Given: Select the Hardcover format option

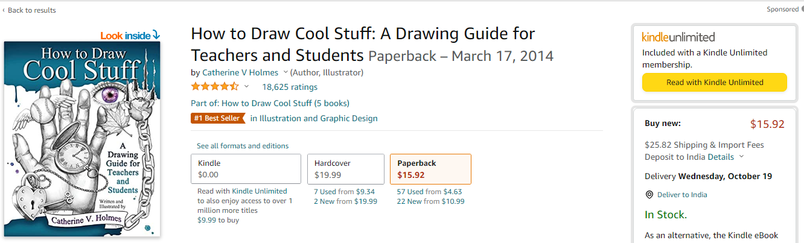Looking at the screenshot, I should tap(346, 169).
